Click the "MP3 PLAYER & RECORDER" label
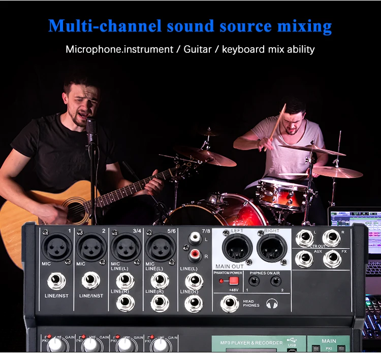381x354 pixels. point(251,343)
